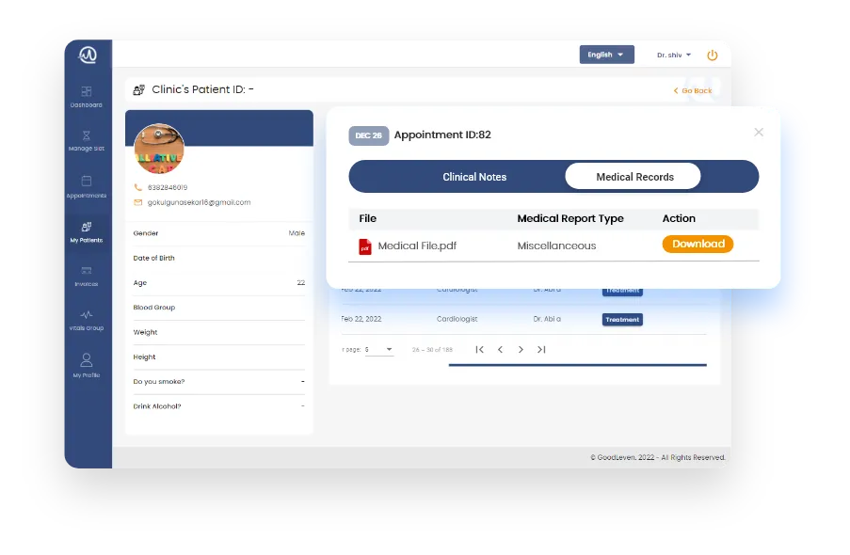Screen dimensions: 850x555
Task: Open My Profile from the sidebar
Action: click(x=87, y=362)
